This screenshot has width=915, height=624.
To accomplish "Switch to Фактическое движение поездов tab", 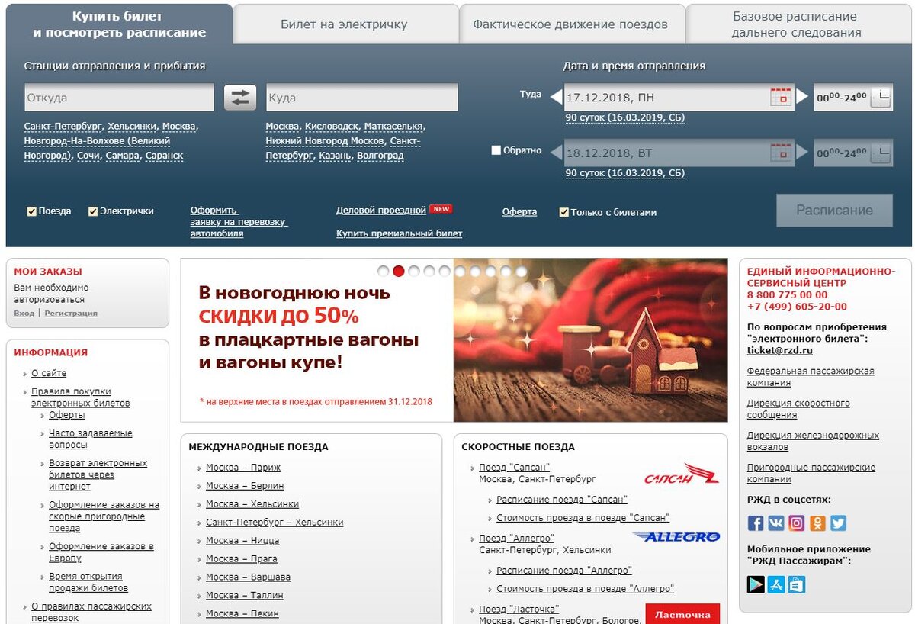I will 570,24.
